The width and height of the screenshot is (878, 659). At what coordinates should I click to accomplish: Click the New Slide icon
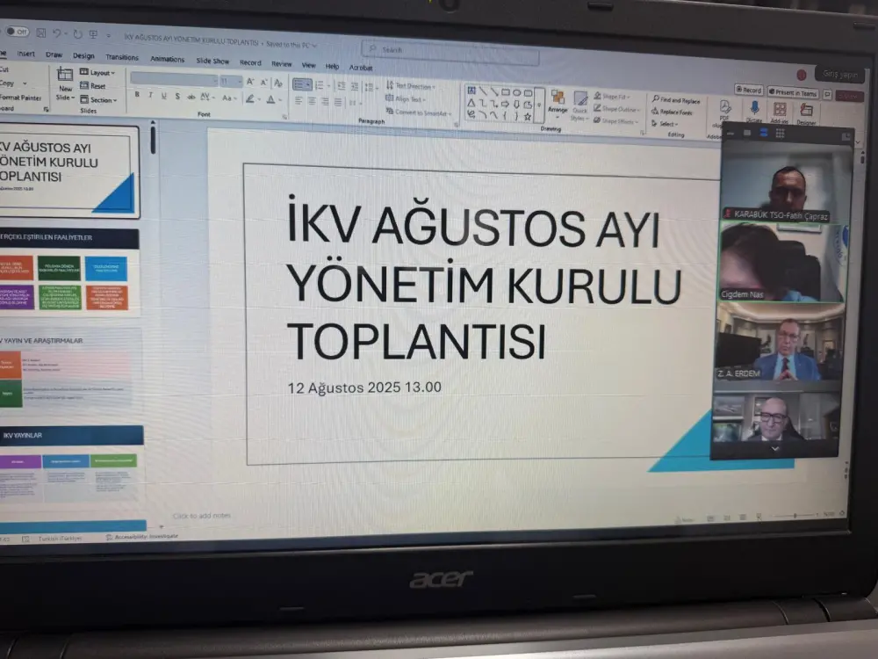tap(65, 75)
